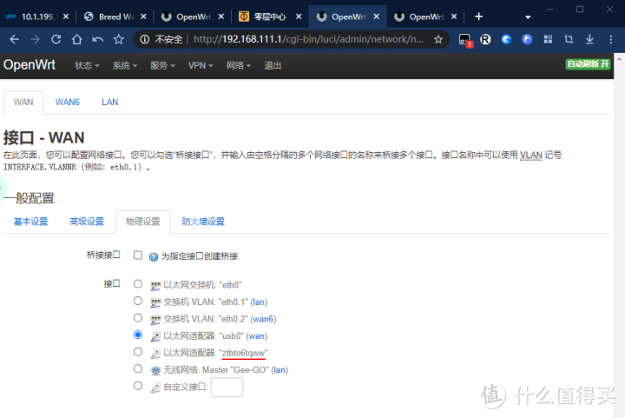The height and width of the screenshot is (418, 625).
Task: Select the "eth0.1" (lan) VLAN radio
Action: click(x=138, y=301)
